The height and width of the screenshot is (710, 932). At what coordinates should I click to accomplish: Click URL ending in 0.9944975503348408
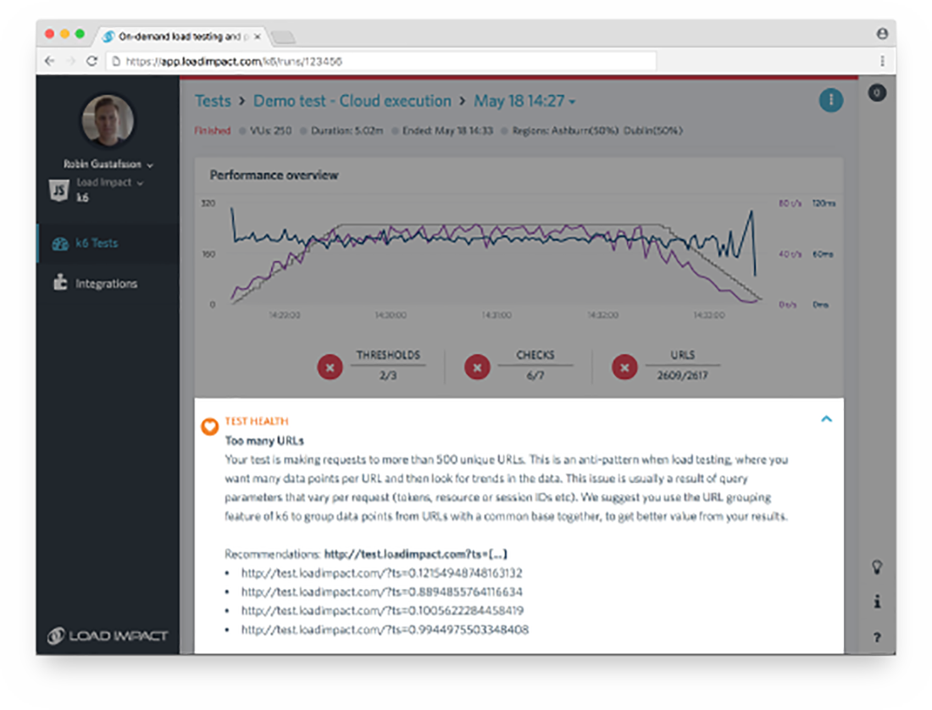[x=385, y=630]
